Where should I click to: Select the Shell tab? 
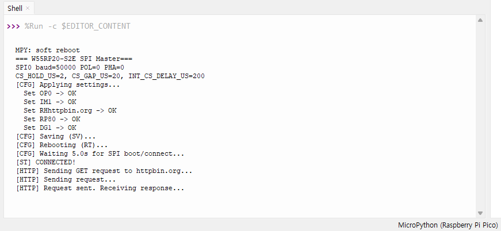pyautogui.click(x=15, y=9)
